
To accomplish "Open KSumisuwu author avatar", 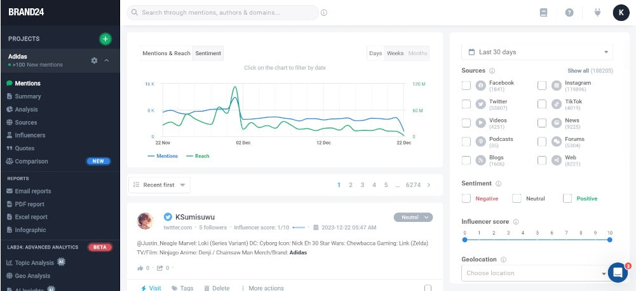I will coord(145,221).
